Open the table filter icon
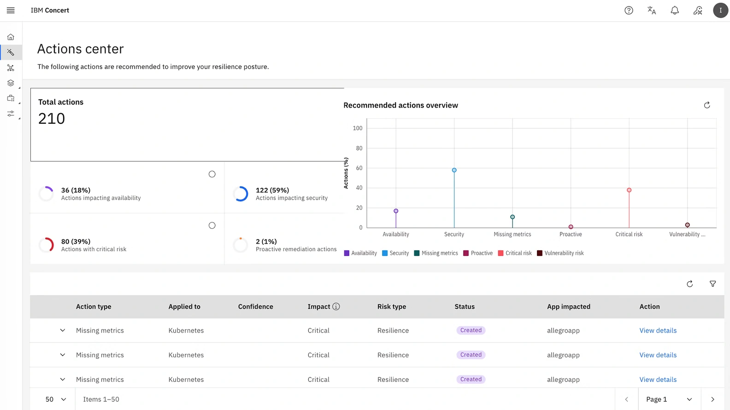 (x=712, y=284)
